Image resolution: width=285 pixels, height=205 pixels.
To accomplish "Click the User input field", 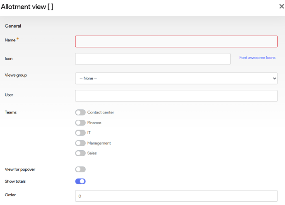I will click(176, 96).
